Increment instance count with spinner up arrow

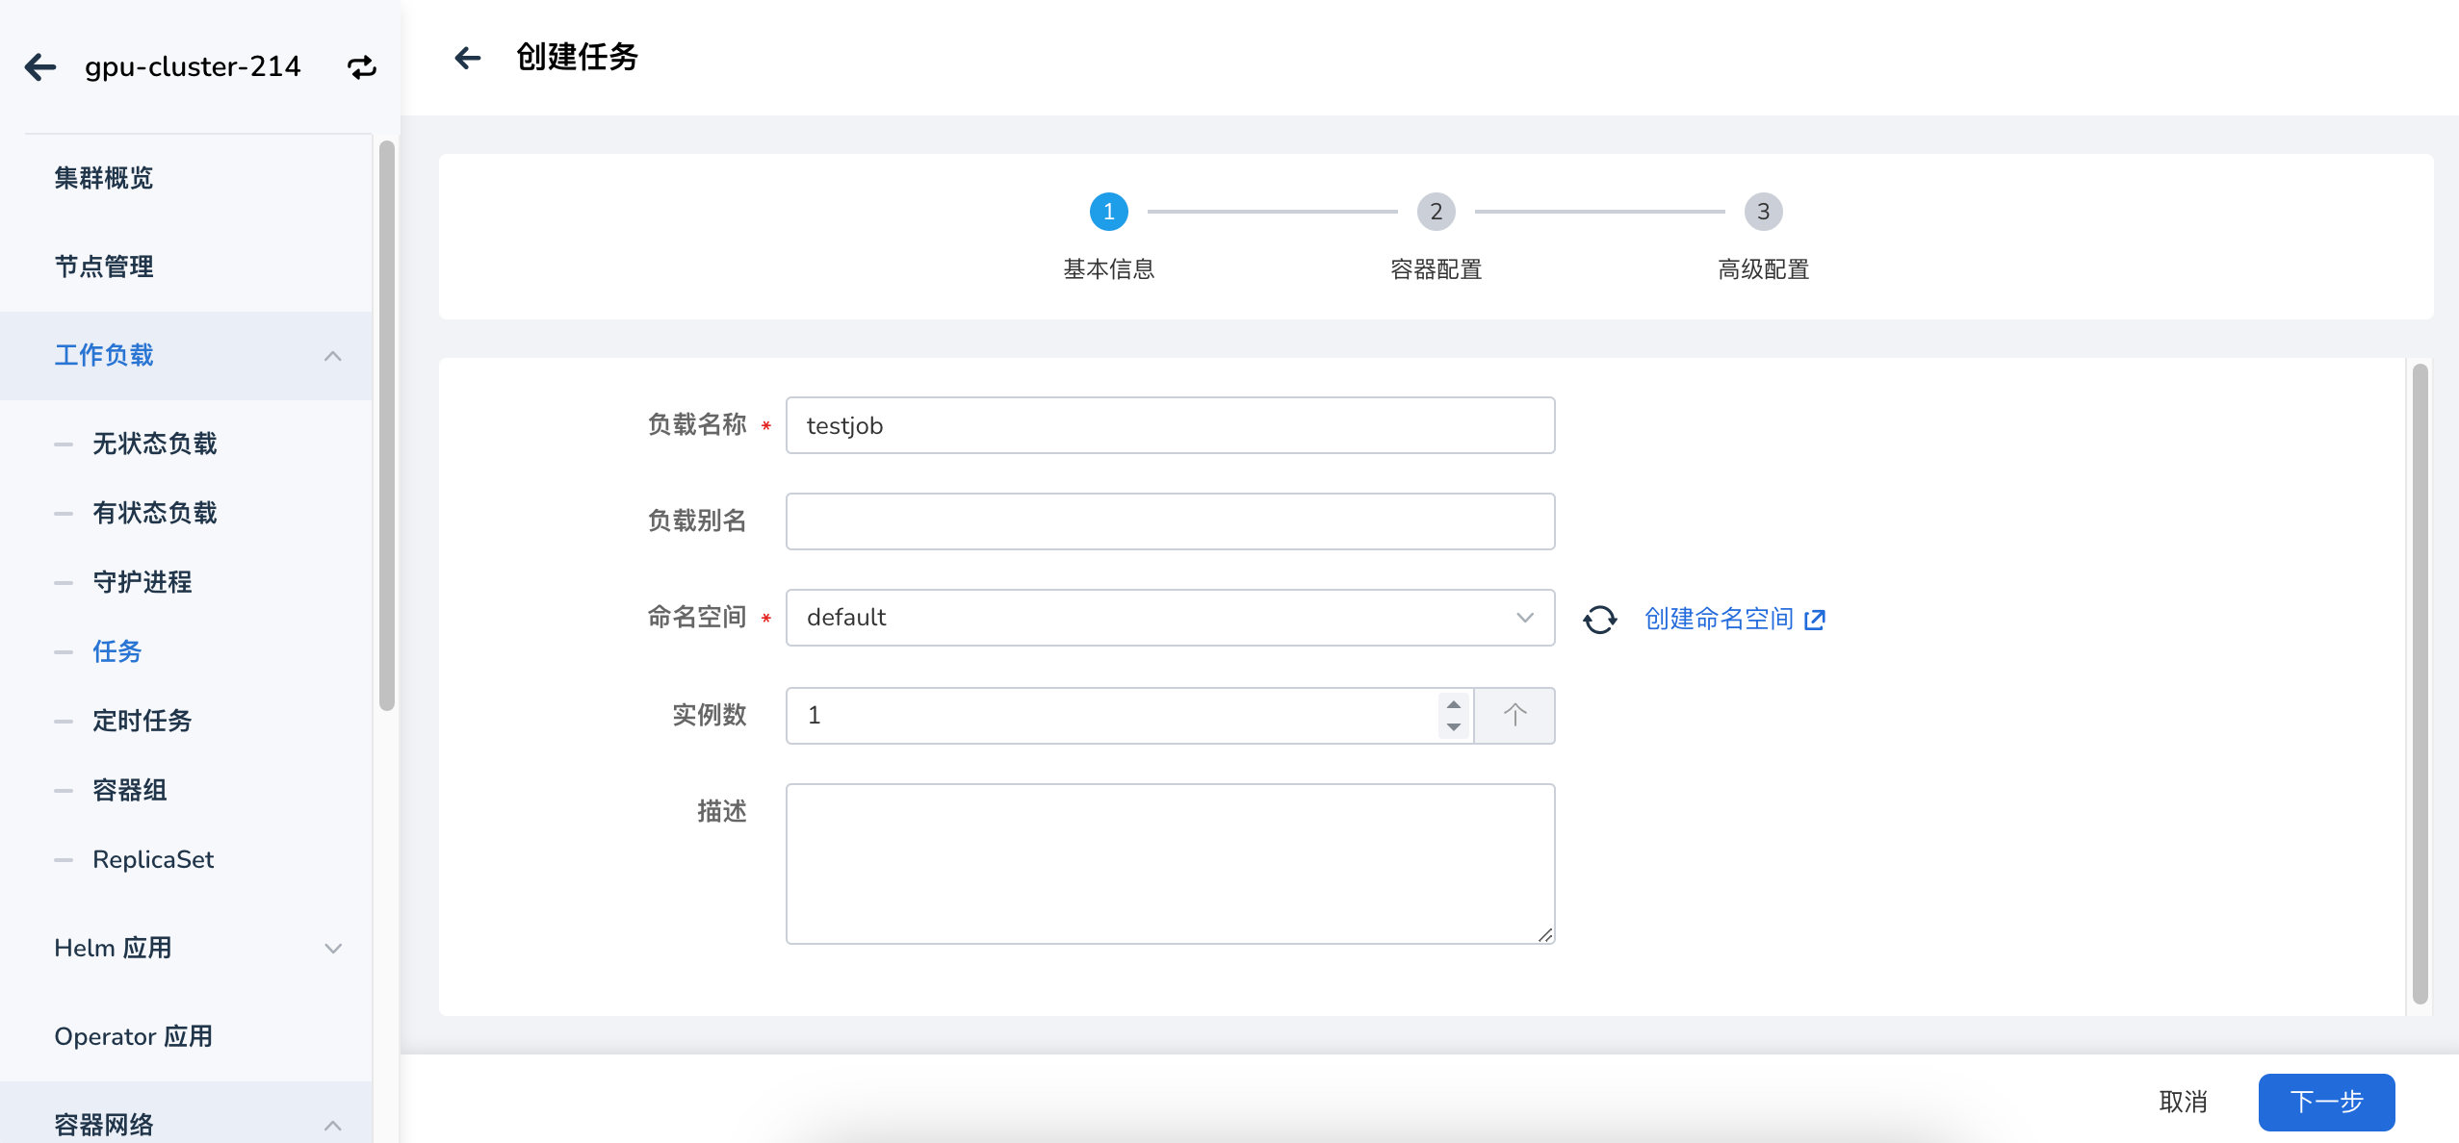1454,704
